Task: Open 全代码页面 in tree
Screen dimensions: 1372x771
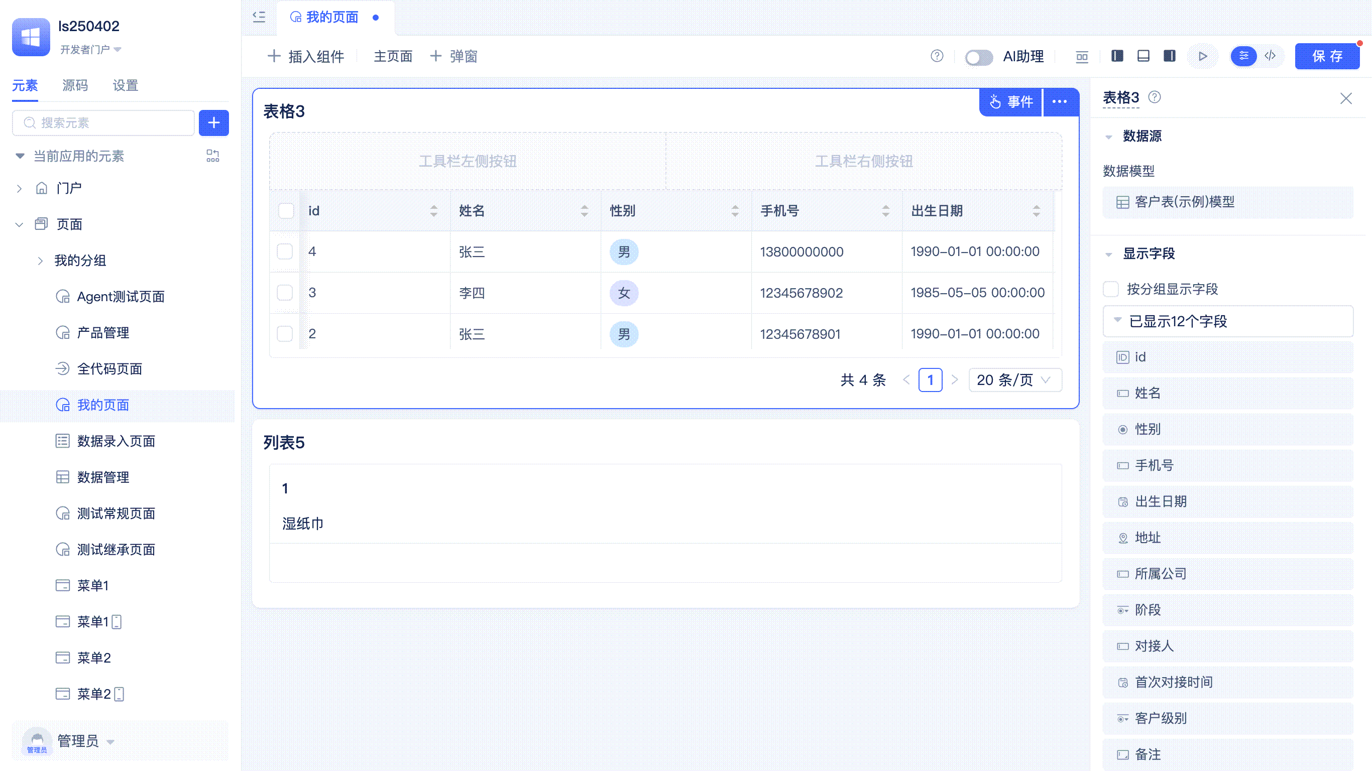Action: 109,369
